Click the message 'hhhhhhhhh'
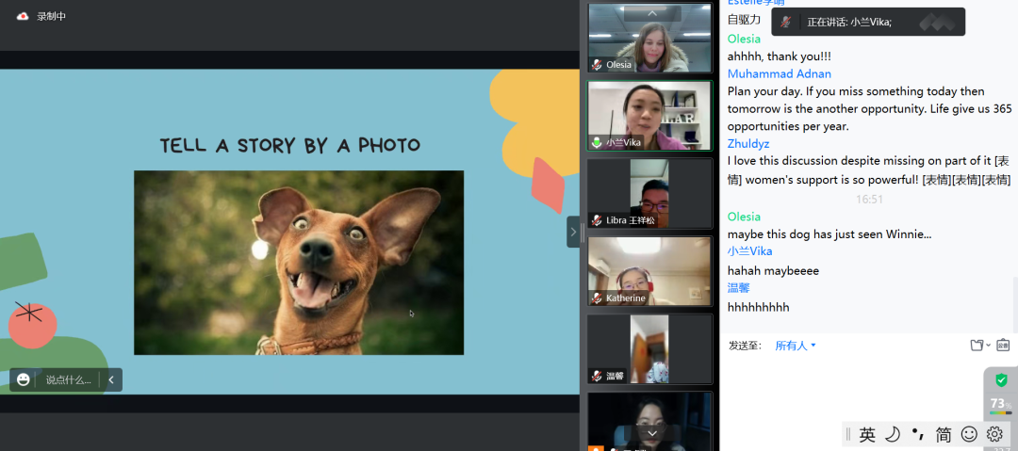This screenshot has height=451, width=1018. (758, 307)
